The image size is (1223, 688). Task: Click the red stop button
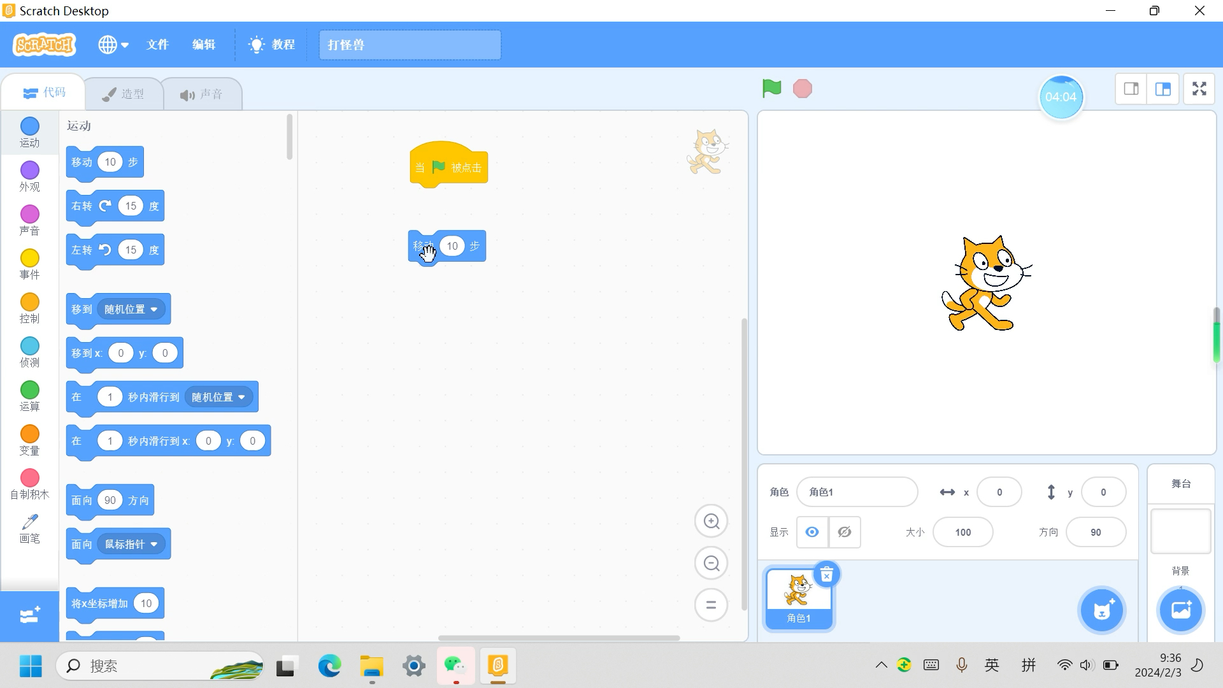(803, 89)
